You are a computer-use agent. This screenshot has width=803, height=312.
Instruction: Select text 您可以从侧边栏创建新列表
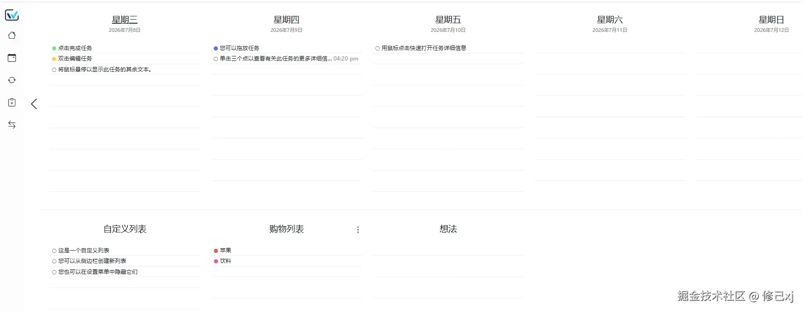click(92, 261)
